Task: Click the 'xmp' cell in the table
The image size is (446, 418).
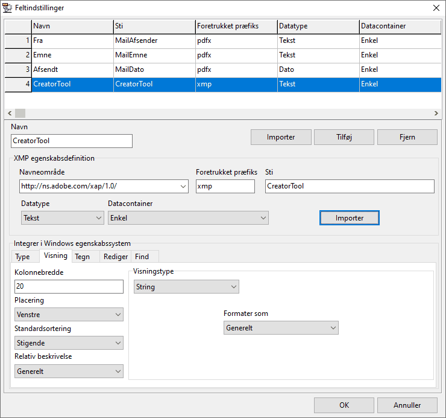Action: [x=236, y=85]
